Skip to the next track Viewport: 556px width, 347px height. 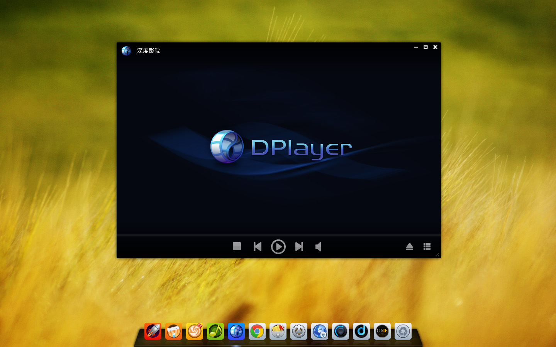tap(299, 246)
